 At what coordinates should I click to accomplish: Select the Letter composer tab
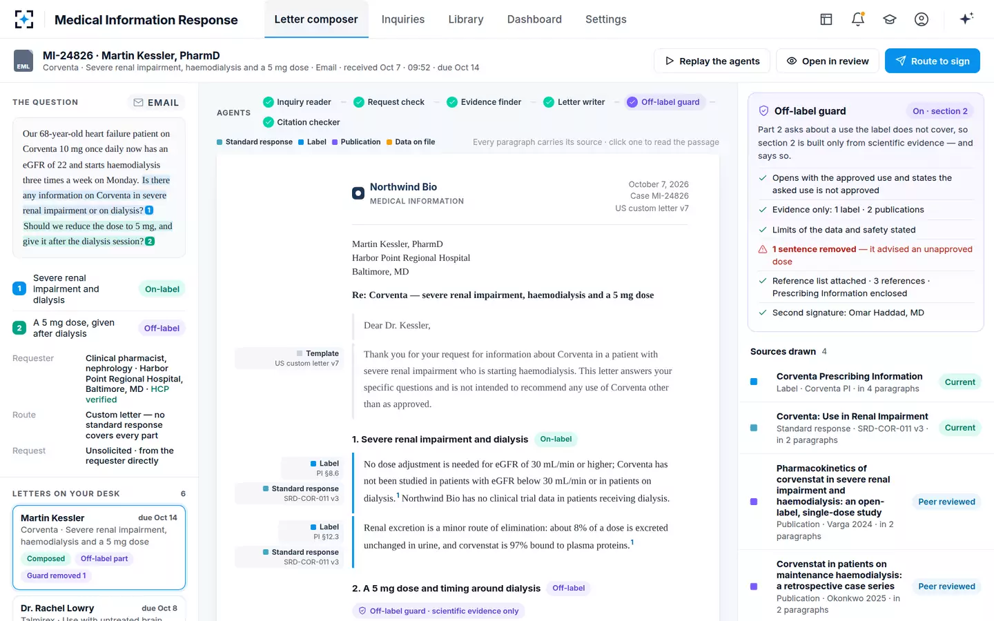pyautogui.click(x=316, y=19)
